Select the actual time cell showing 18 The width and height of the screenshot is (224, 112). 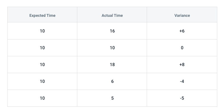coord(112,65)
